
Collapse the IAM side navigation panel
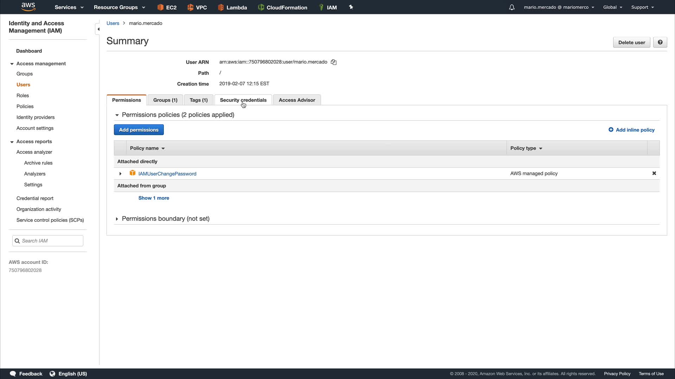pos(98,29)
